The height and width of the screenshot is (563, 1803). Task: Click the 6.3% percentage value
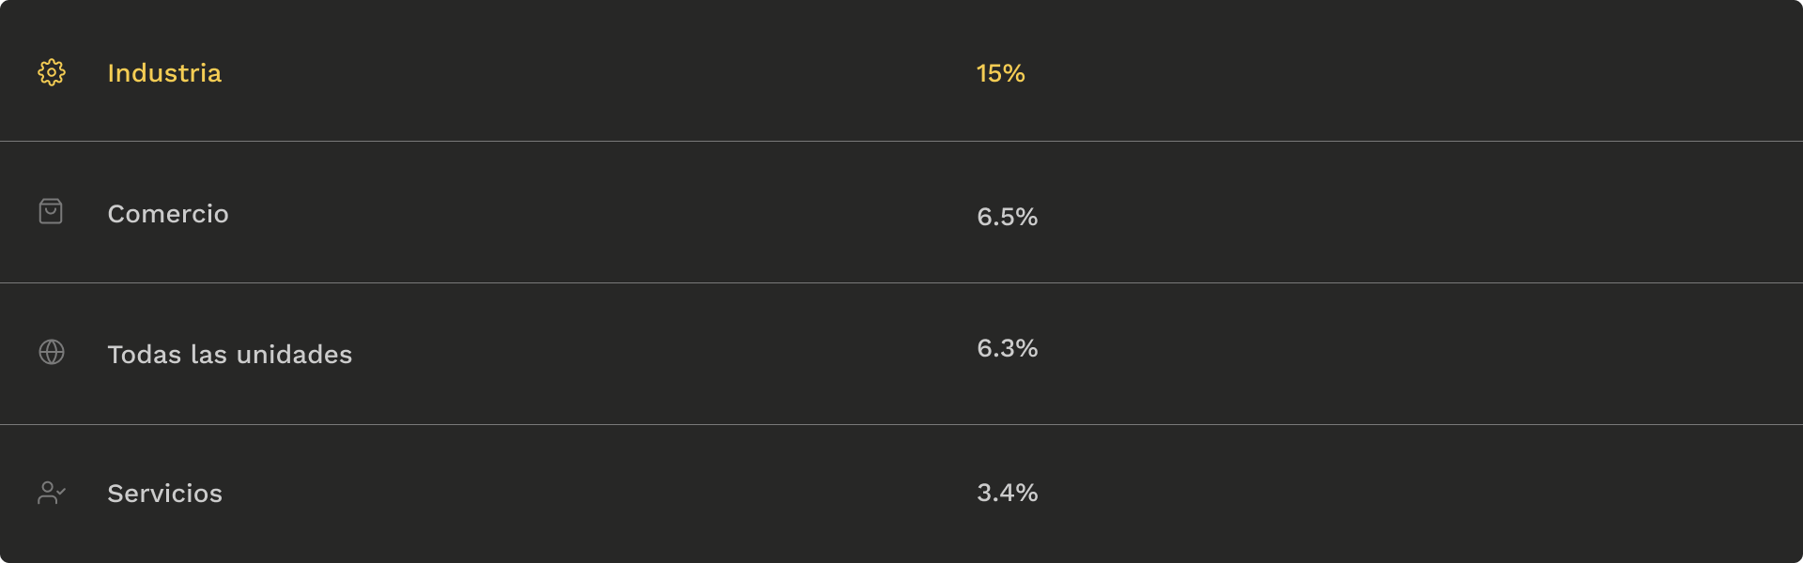[x=1008, y=348]
